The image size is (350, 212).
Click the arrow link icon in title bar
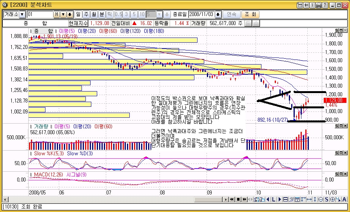pyautogui.click(x=306, y=5)
